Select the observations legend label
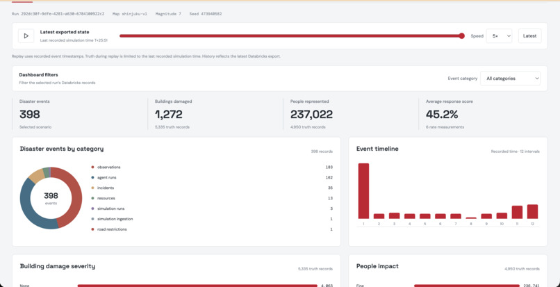The width and height of the screenshot is (560, 287). pos(108,167)
